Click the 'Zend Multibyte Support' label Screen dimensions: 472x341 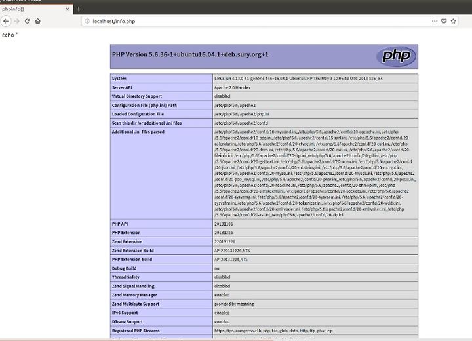coord(136,304)
